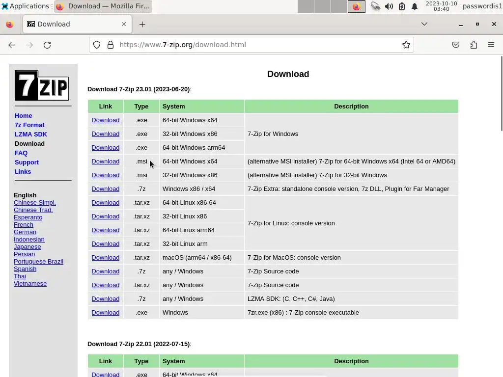Switch to the Download browser tab
The width and height of the screenshot is (503, 377).
tap(77, 24)
